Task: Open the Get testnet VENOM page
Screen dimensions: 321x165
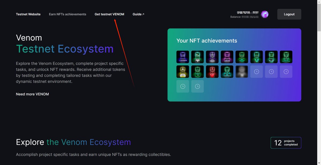Action: 109,14
